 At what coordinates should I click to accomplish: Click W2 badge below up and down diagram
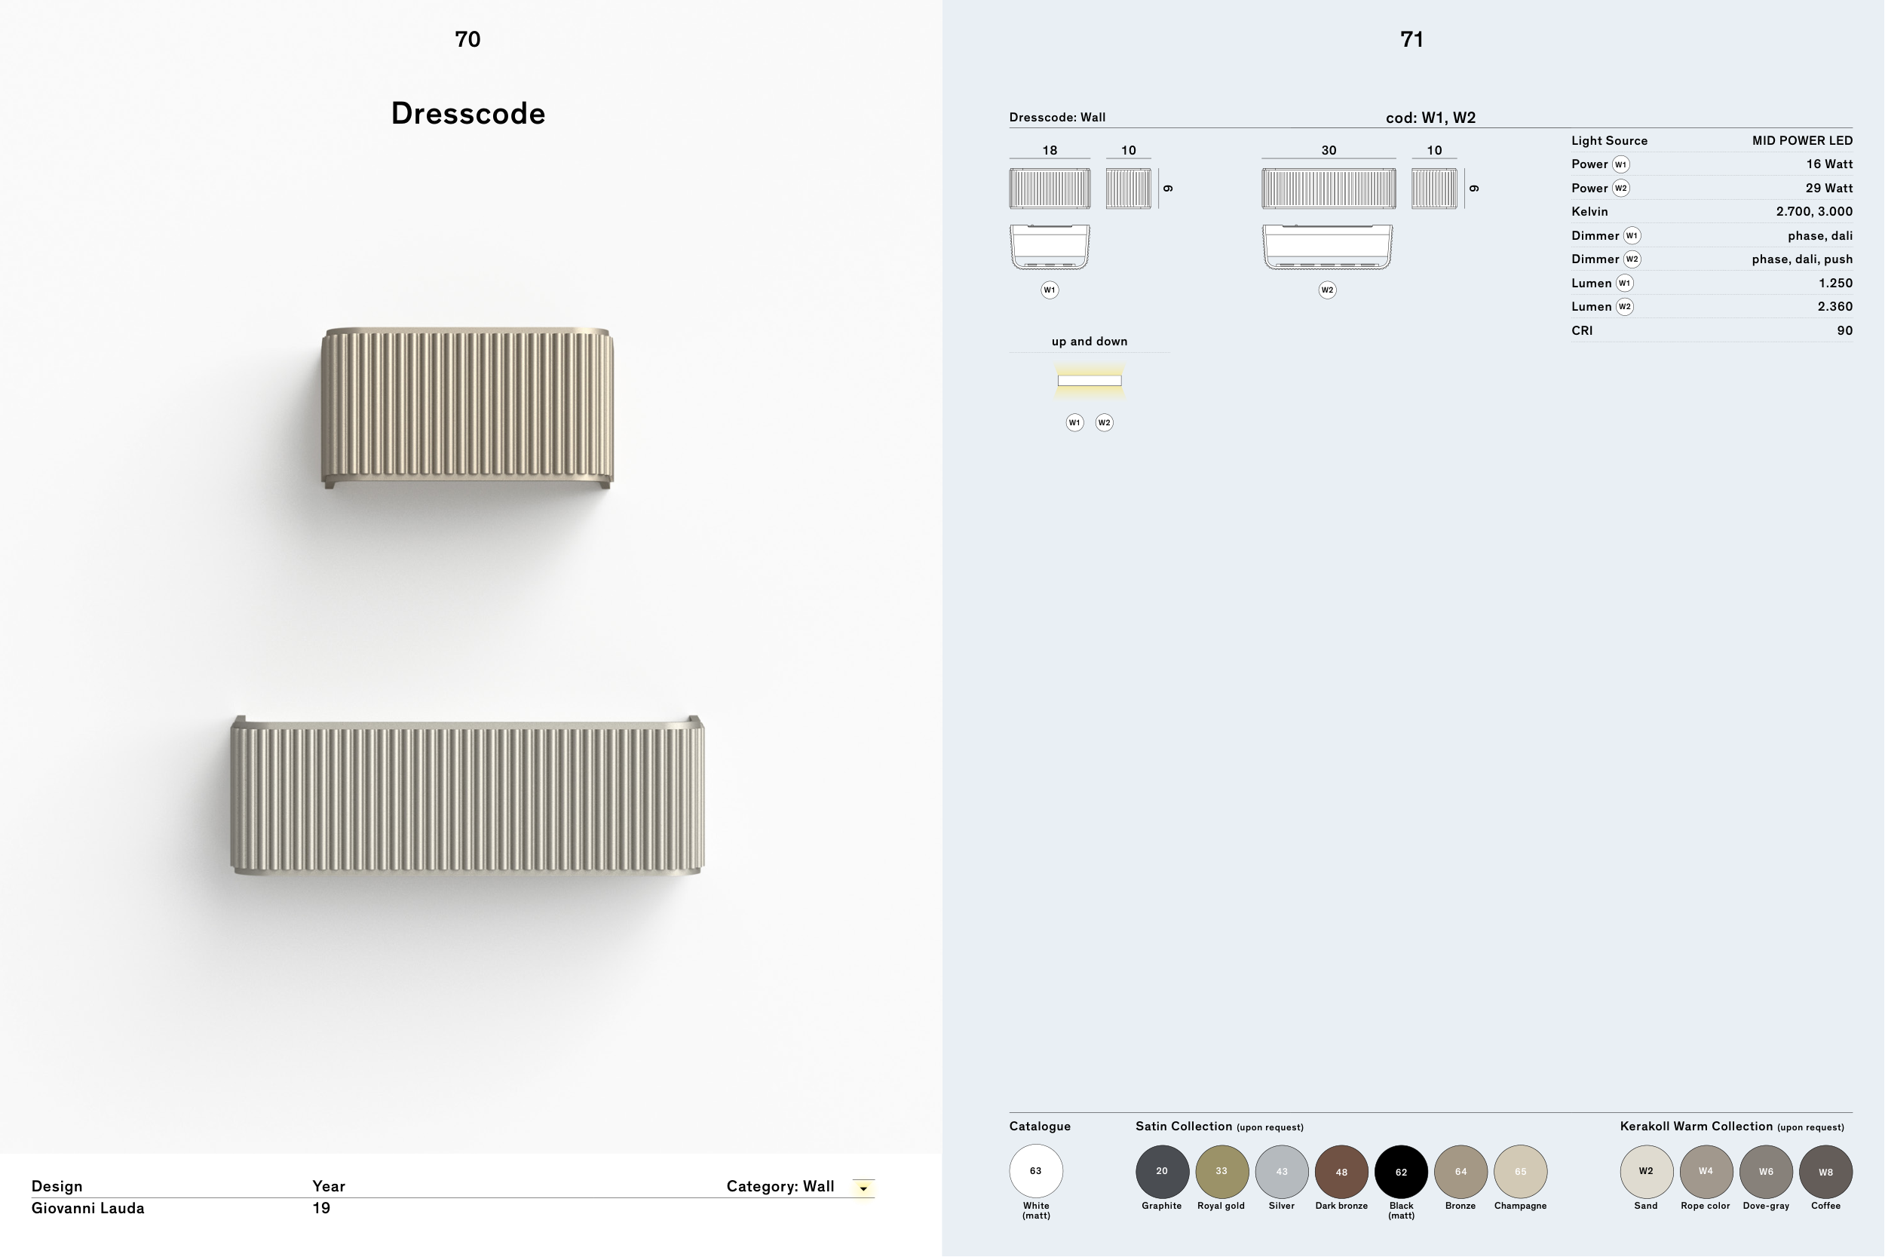click(1104, 422)
